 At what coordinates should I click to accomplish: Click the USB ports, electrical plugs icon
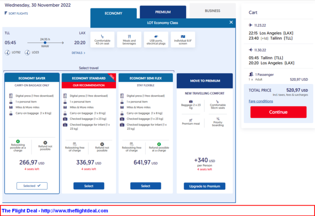pyautogui.click(x=156, y=37)
